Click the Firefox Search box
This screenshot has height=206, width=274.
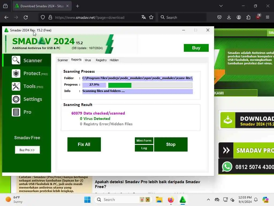[182, 17]
